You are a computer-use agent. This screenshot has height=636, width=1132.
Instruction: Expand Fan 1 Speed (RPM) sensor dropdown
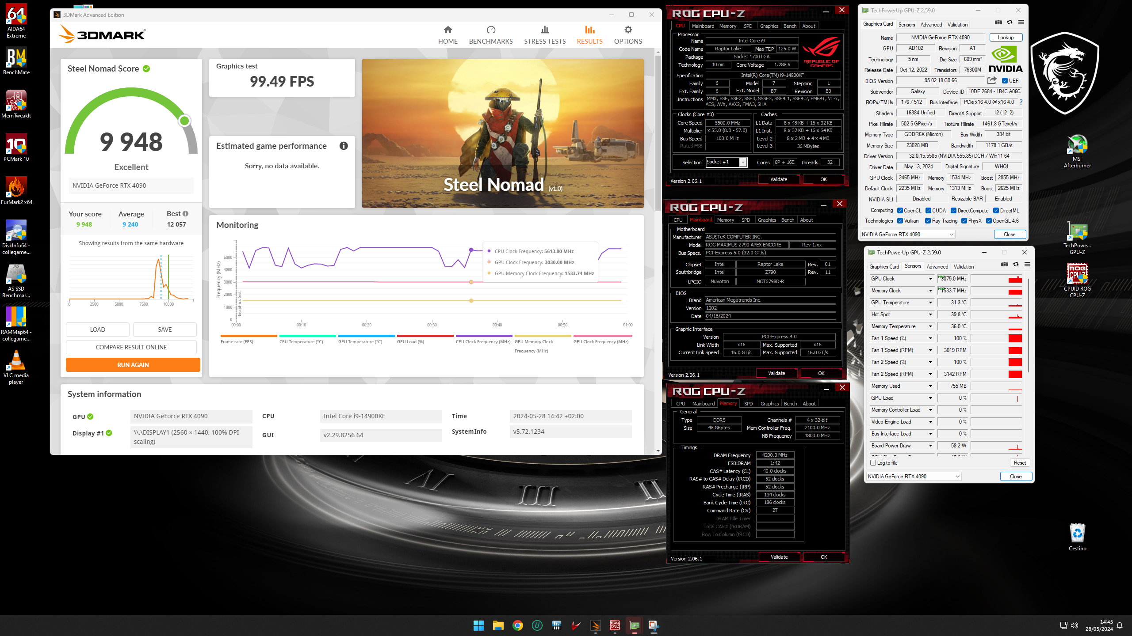coord(930,350)
